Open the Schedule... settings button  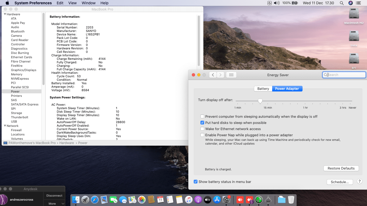[x=340, y=182]
